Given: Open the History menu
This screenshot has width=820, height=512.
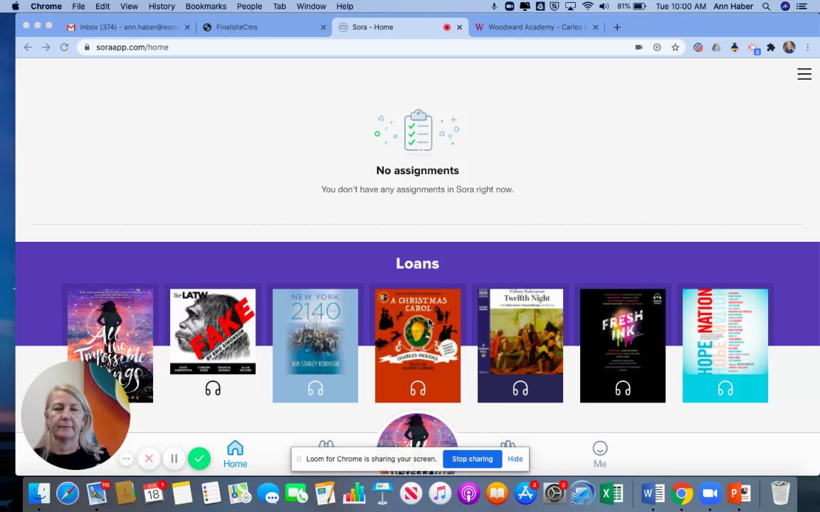Looking at the screenshot, I should click(x=162, y=6).
